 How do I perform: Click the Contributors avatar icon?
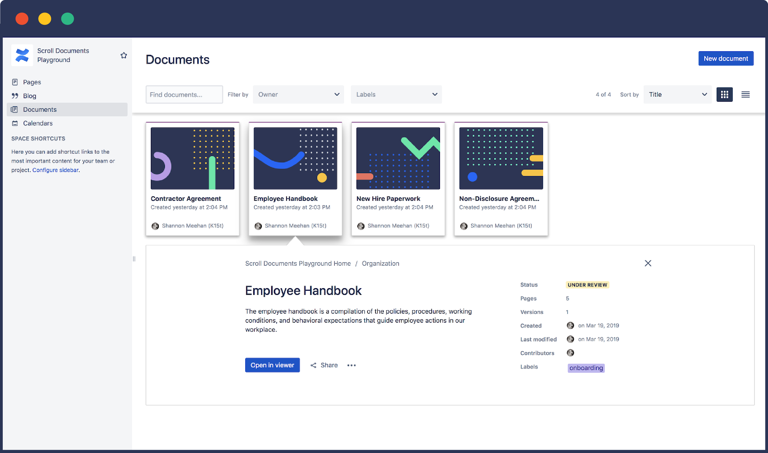(x=570, y=353)
